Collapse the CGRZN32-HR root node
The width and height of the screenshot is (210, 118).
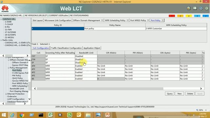tap(1, 19)
